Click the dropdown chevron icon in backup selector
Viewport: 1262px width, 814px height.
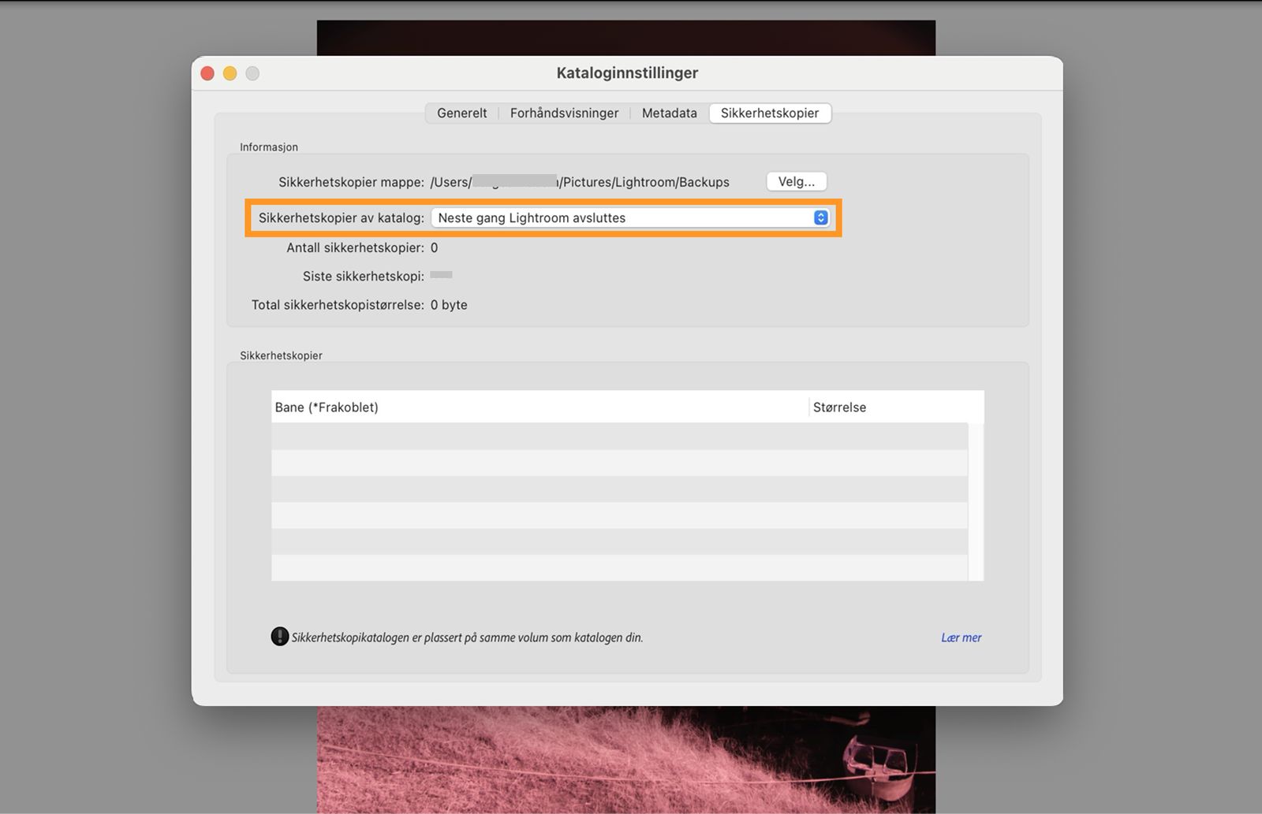(820, 217)
